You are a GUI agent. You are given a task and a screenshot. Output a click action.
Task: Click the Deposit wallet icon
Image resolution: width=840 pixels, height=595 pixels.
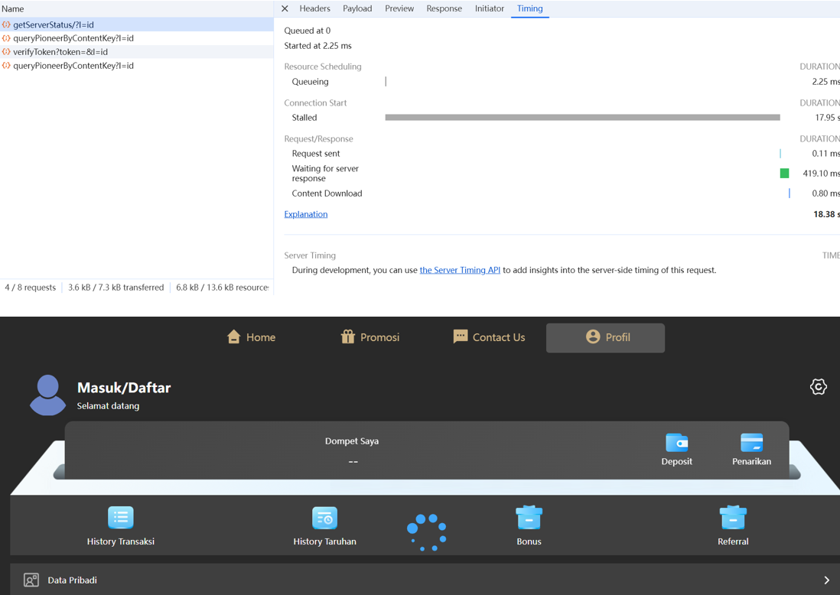(676, 443)
